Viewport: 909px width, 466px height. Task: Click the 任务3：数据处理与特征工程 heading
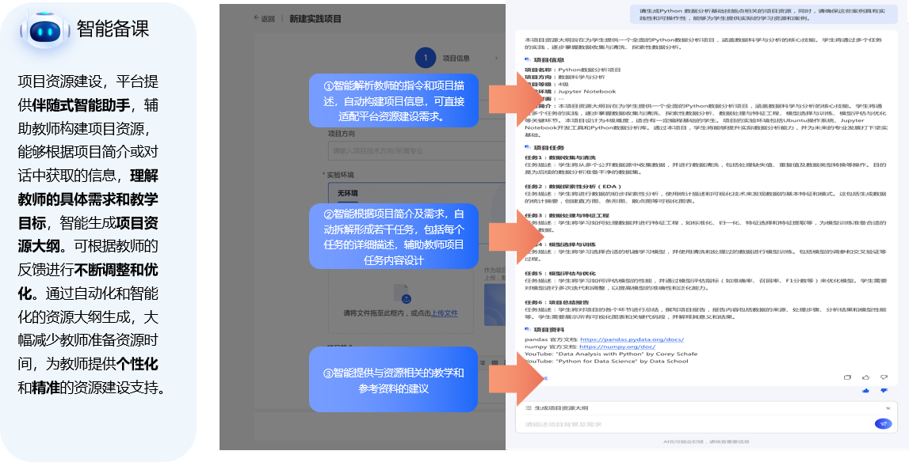point(567,215)
